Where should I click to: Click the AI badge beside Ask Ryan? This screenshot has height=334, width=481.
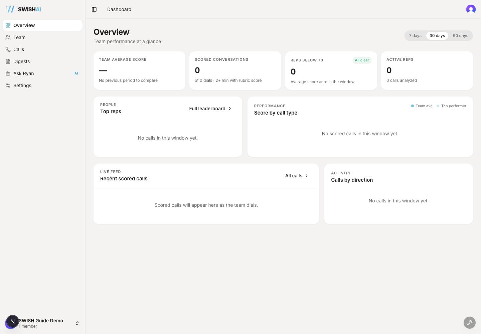pos(76,73)
